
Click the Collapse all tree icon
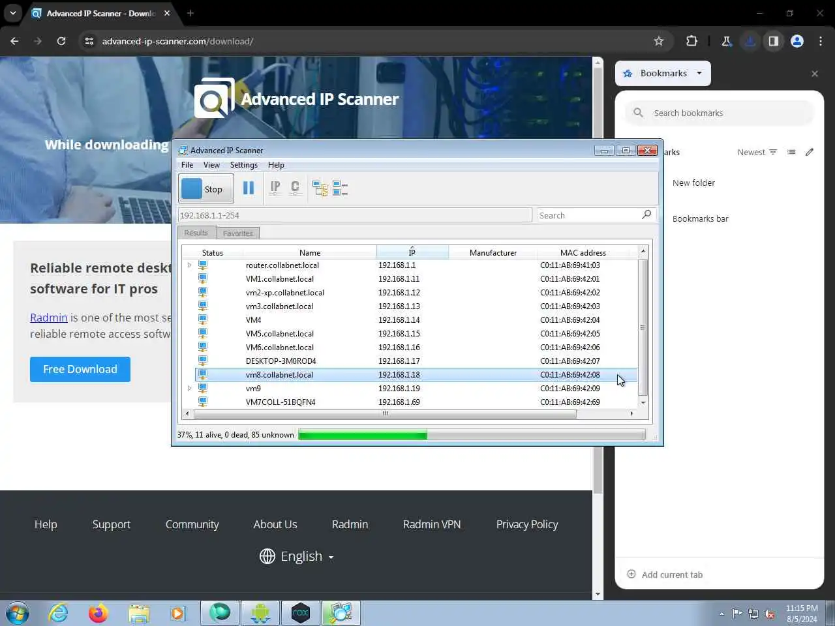pyautogui.click(x=340, y=188)
